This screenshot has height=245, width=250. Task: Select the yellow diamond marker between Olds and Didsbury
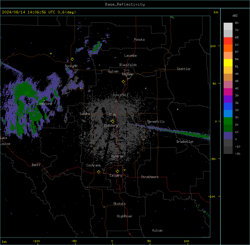(x=113, y=121)
